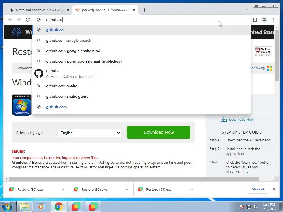
Task: Expand options for Restoro (34).exe download
Action: click(x=192, y=189)
